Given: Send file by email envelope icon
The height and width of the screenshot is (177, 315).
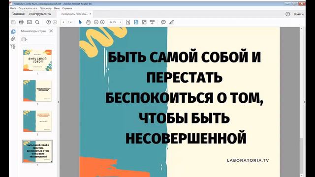Looking at the screenshot, I should tap(30, 22).
